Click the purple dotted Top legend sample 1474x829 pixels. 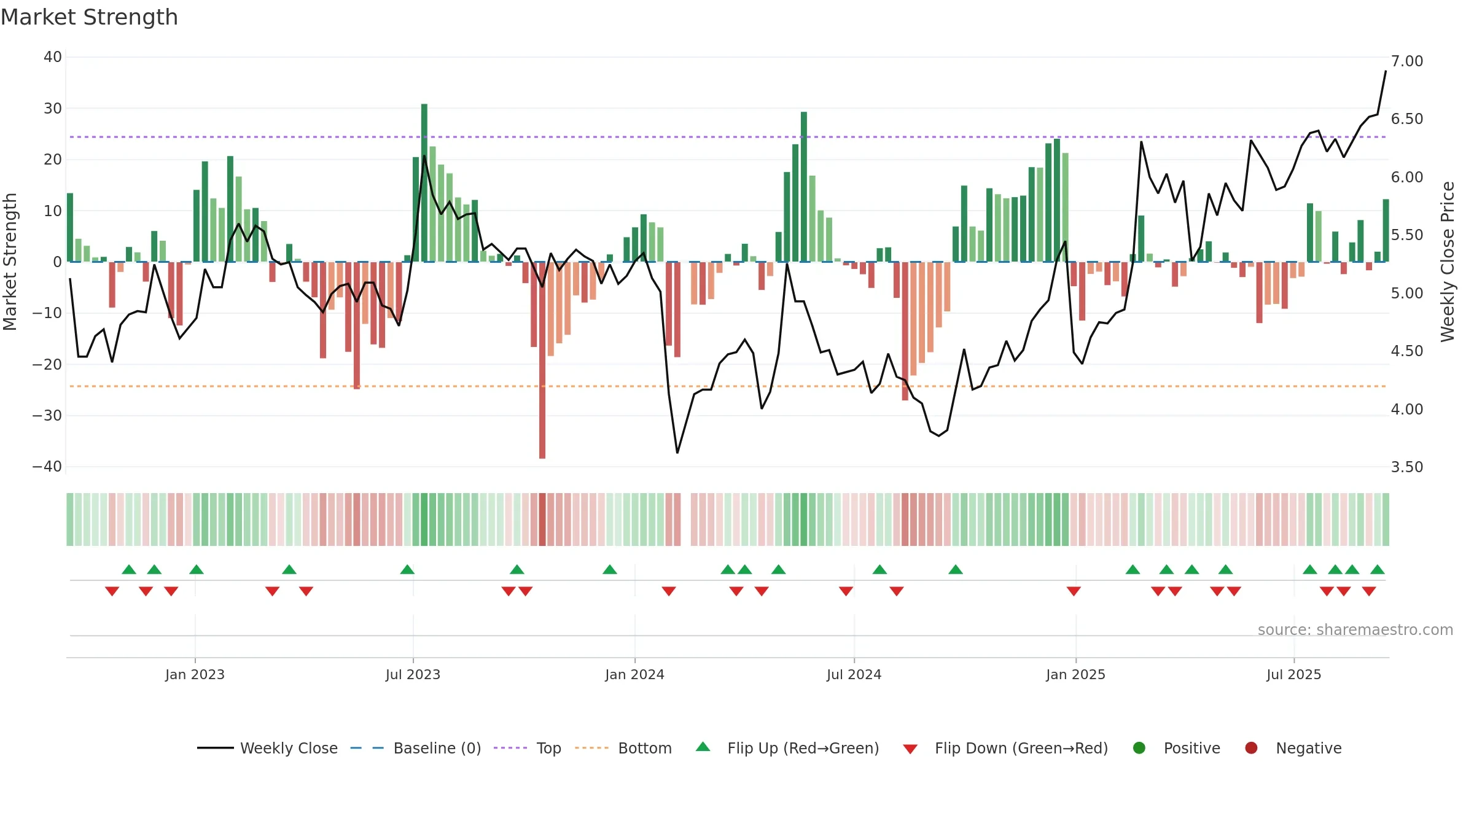pos(510,748)
